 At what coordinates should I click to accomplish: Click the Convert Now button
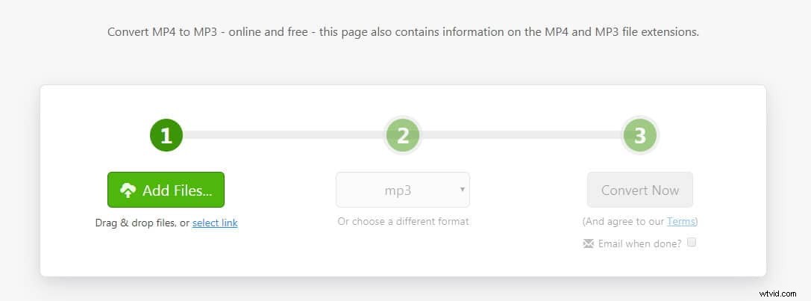(640, 190)
